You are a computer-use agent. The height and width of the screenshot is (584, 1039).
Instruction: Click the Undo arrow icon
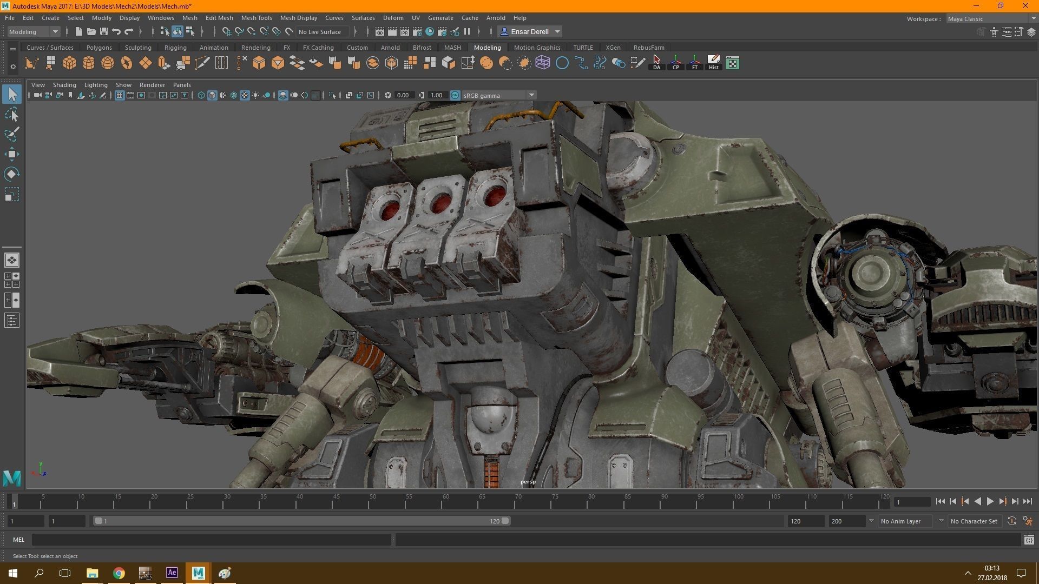[116, 31]
